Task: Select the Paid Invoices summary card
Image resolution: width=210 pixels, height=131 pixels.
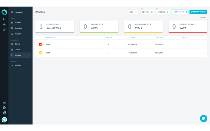Action: [99, 26]
